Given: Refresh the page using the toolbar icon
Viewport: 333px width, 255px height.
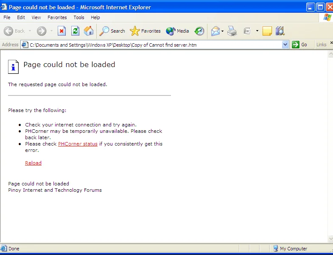Looking at the screenshot, I should (x=75, y=31).
